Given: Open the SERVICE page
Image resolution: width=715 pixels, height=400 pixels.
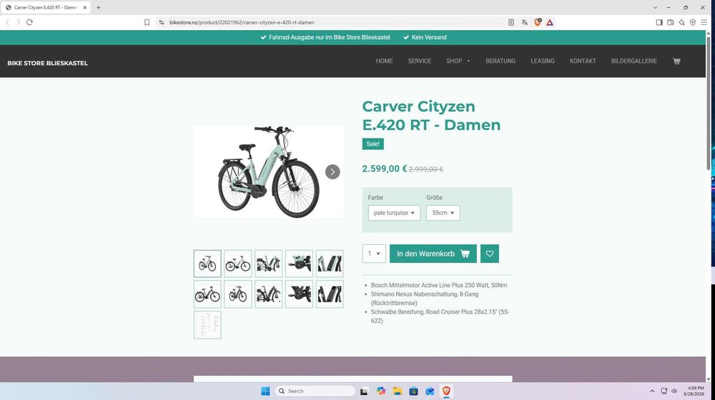Looking at the screenshot, I should click(x=420, y=61).
